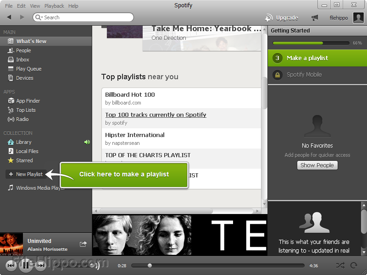The width and height of the screenshot is (367, 275).
Task: Share the current track with the share icon
Action: [83, 244]
